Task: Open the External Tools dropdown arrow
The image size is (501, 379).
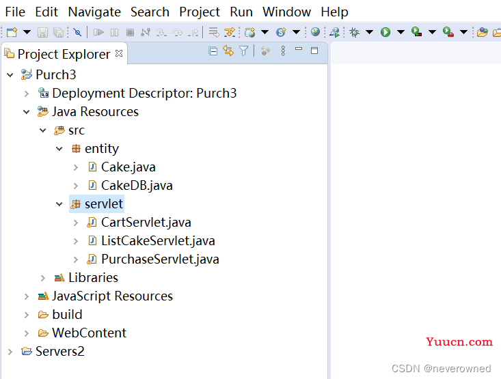Action: coord(463,32)
